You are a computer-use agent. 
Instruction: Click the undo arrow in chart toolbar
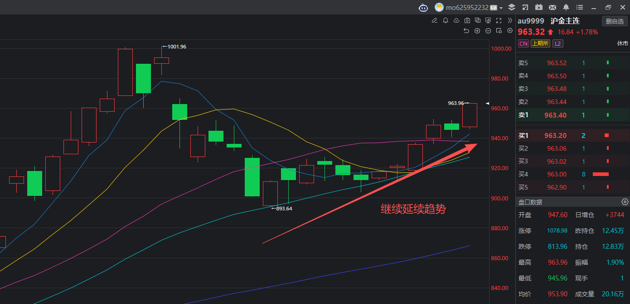pos(466,31)
